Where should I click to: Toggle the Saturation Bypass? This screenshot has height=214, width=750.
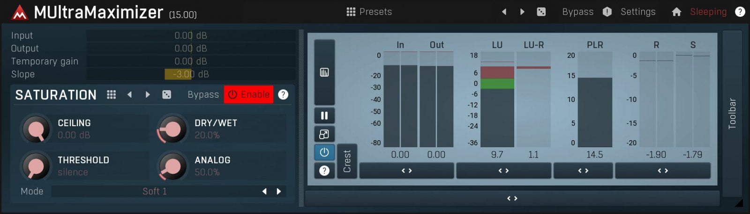tap(203, 95)
